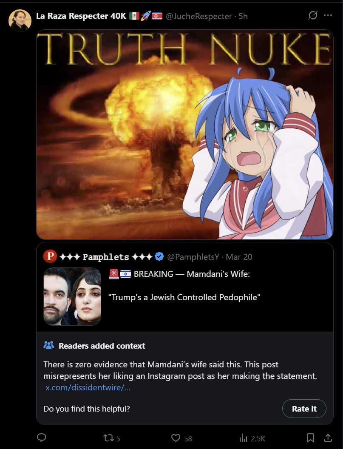The image size is (343, 449).
Task: Open the x.com/dissidentwire link
Action: [x=88, y=387]
